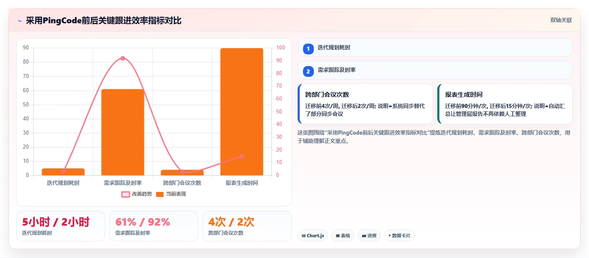Click the 需求跟踪及时率 orange bar
This screenshot has height=258, width=589.
pos(123,132)
